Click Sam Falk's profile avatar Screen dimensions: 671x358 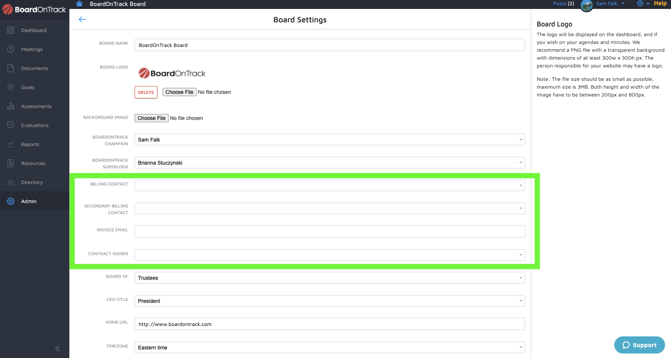coord(587,5)
